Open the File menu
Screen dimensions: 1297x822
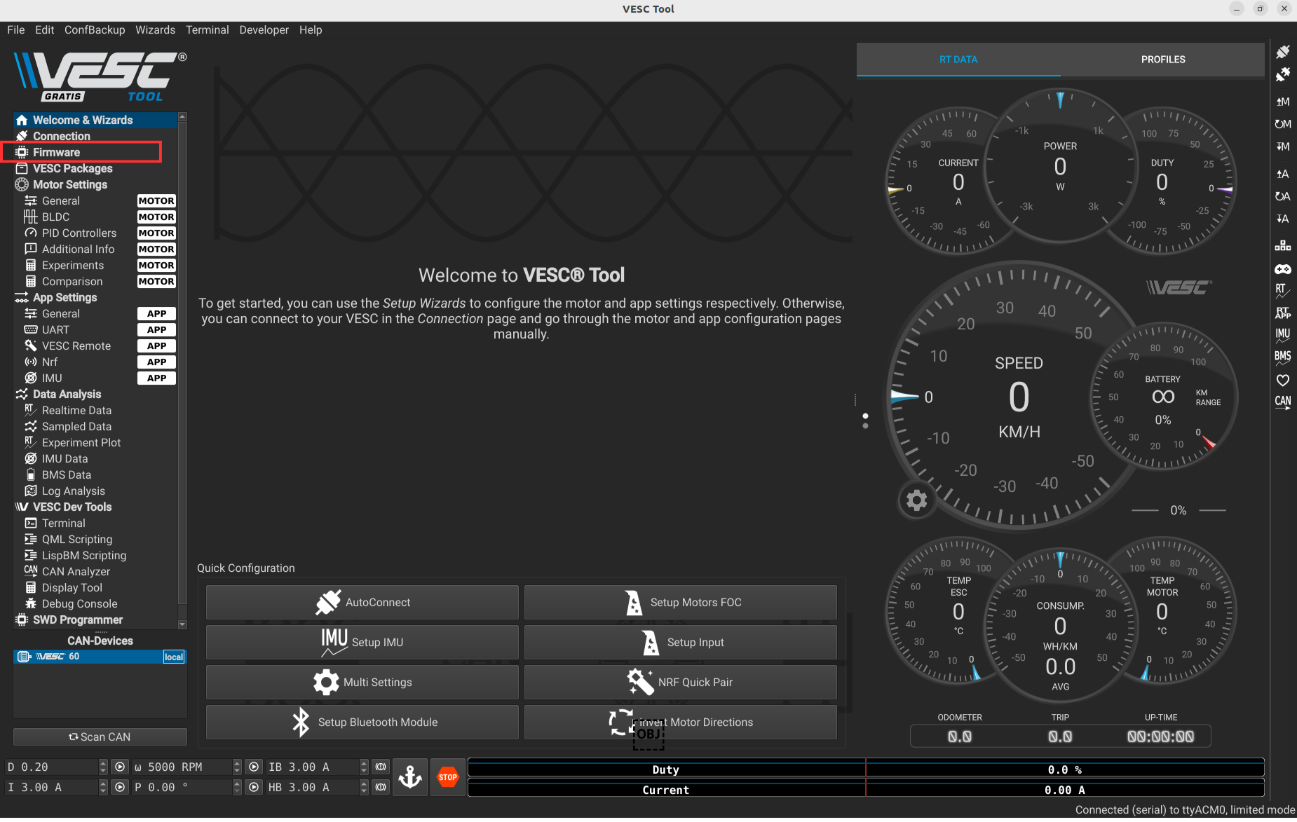point(15,30)
